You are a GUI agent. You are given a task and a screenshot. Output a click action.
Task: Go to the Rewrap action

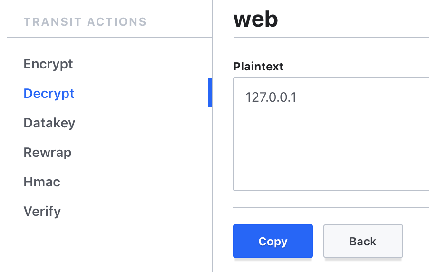pos(48,153)
